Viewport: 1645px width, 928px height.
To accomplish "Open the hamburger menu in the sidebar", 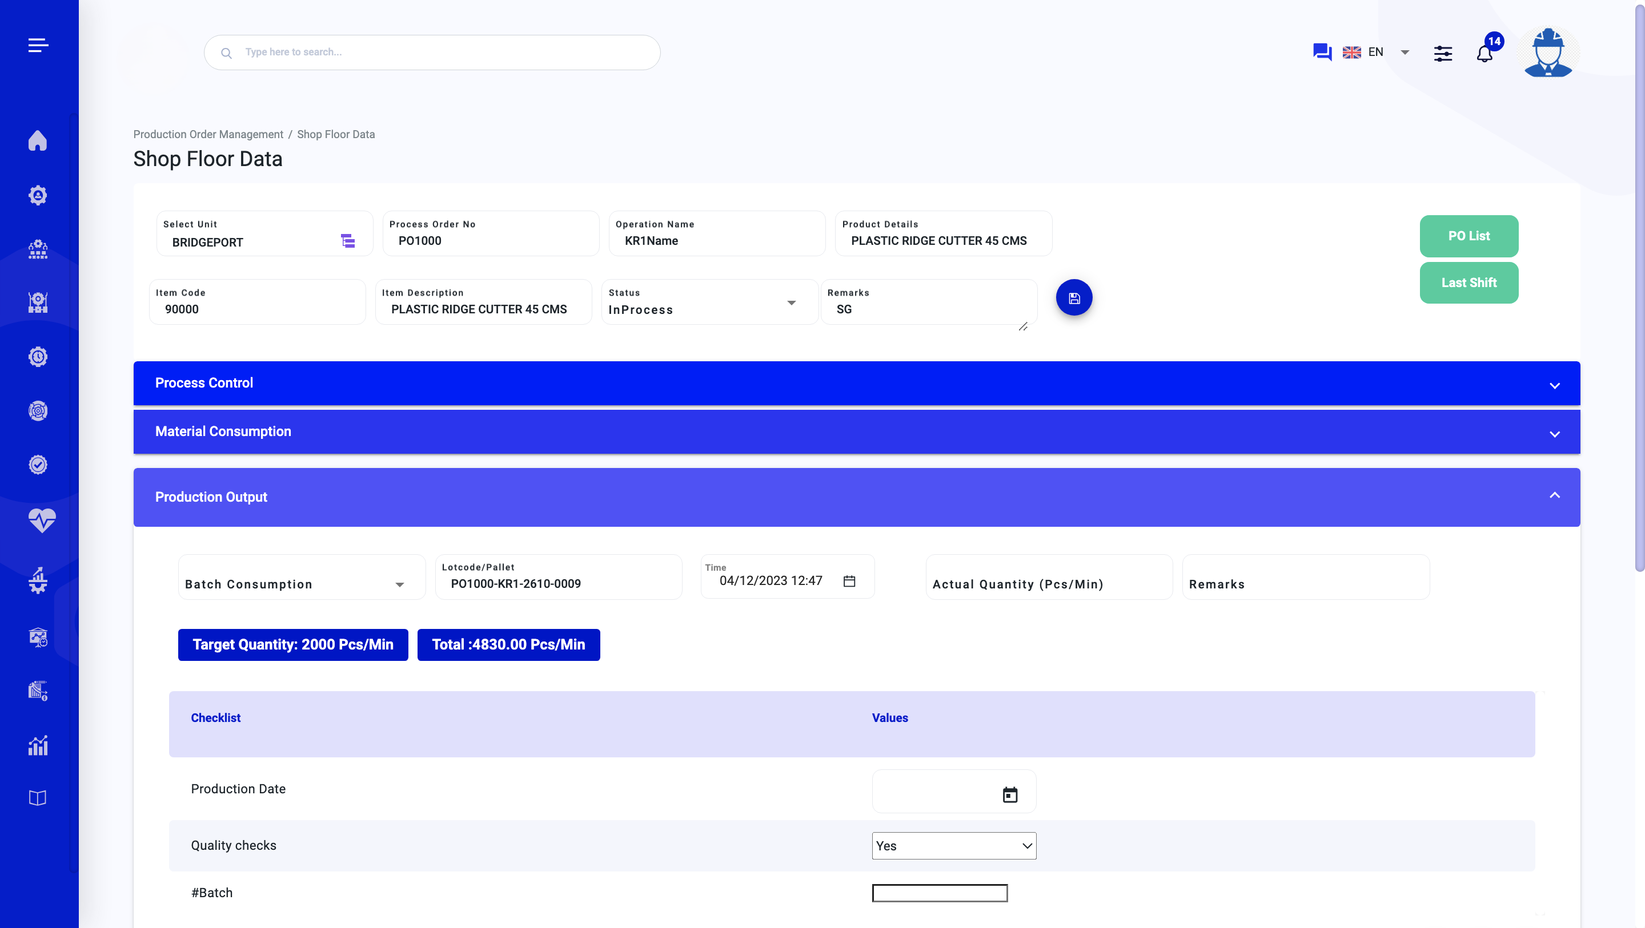I will [38, 45].
